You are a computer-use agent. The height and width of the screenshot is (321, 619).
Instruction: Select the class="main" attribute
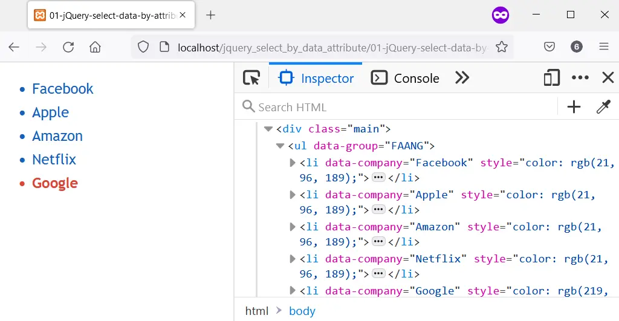(346, 129)
